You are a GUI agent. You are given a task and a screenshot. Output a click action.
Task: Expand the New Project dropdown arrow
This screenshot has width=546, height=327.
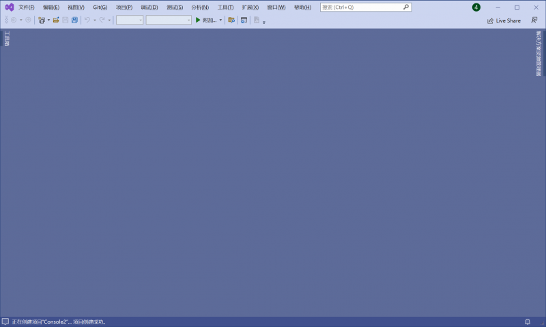(x=48, y=20)
